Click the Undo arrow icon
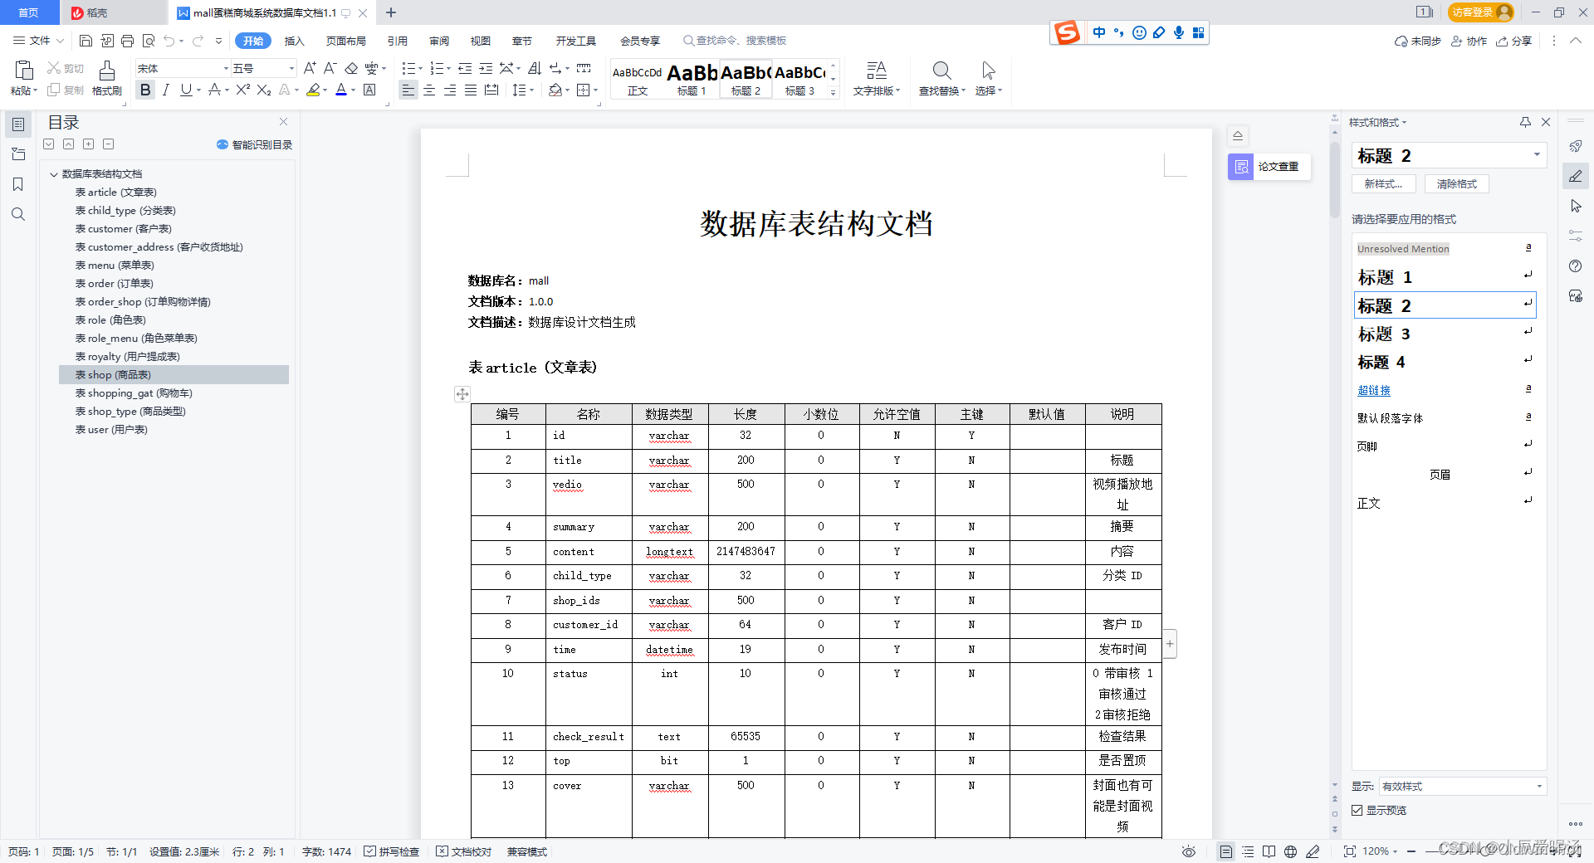The image size is (1594, 863). (x=169, y=41)
